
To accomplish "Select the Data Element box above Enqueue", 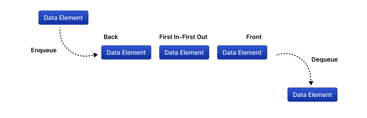I will 63,18.
